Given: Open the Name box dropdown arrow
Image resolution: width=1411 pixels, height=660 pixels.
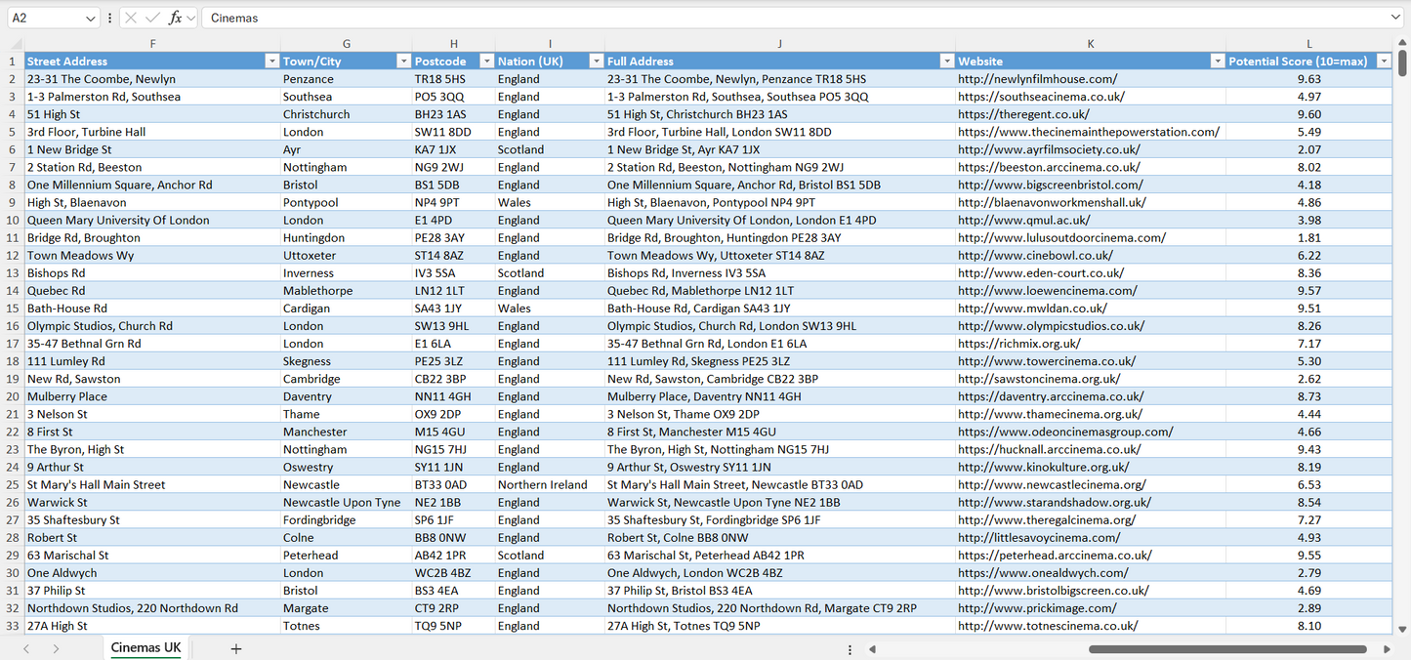Looking at the screenshot, I should point(91,17).
